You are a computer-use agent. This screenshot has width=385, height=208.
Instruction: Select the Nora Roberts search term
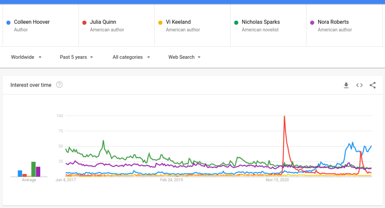(x=333, y=22)
